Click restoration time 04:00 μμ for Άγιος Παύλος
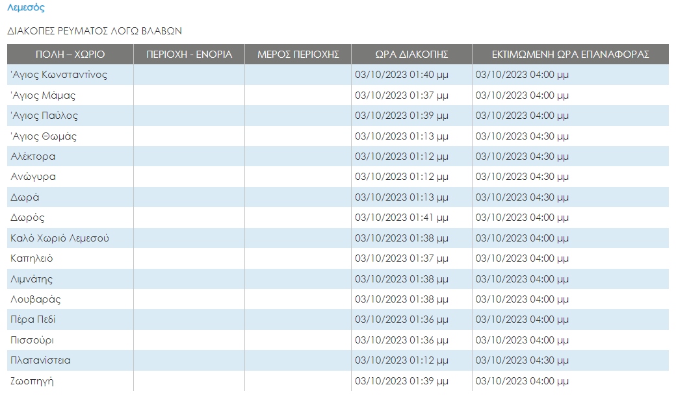This screenshot has height=411, width=676. coord(522,116)
